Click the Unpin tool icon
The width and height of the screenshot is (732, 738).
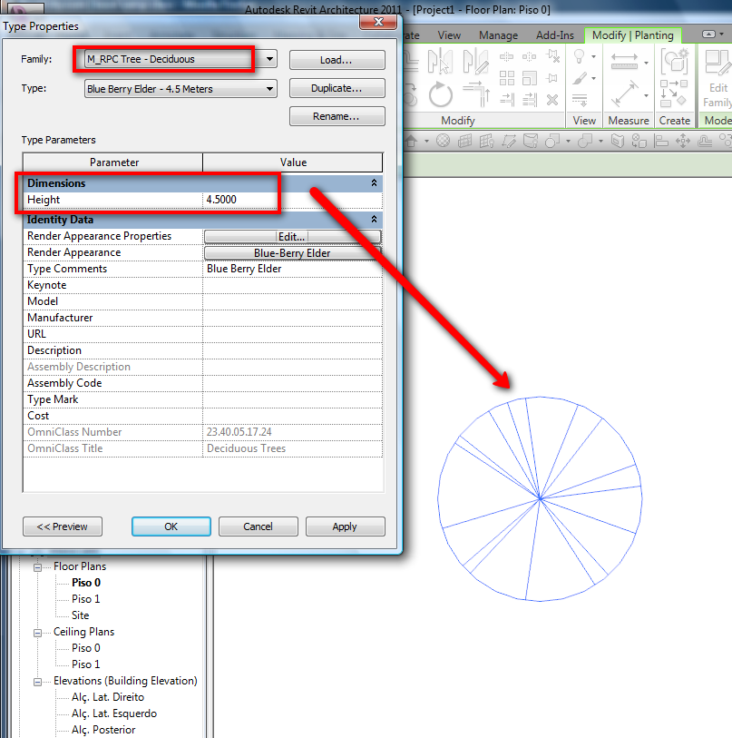(552, 57)
